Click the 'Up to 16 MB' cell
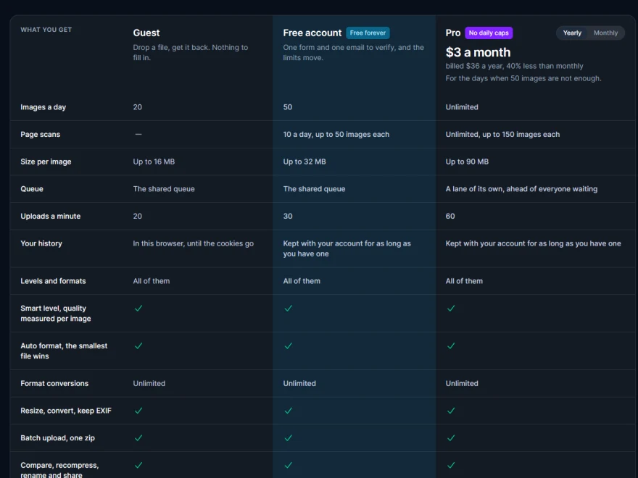This screenshot has width=638, height=478. pos(154,162)
